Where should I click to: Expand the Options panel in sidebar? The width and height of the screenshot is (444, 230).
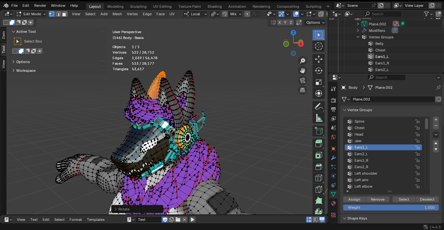click(x=23, y=62)
